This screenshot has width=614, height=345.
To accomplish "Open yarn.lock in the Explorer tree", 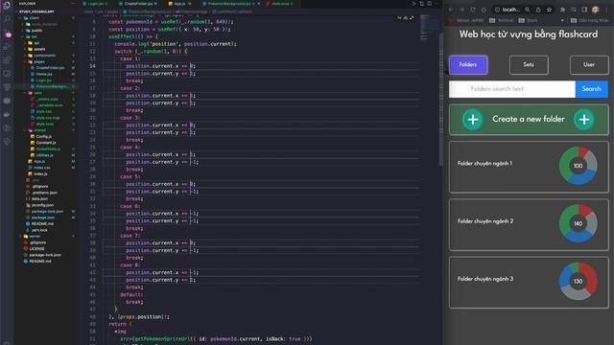I will coord(36,230).
